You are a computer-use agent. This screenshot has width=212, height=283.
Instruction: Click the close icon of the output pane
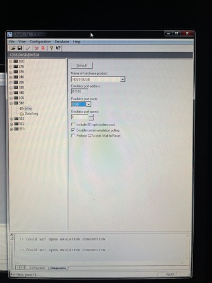pyautogui.click(x=11, y=234)
